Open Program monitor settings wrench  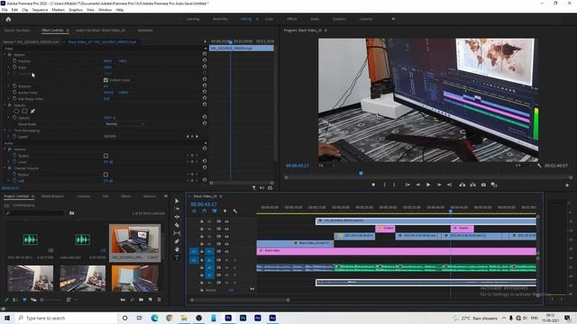[x=539, y=166]
